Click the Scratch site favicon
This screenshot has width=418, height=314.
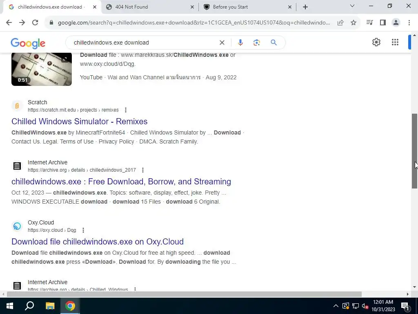[x=17, y=106]
